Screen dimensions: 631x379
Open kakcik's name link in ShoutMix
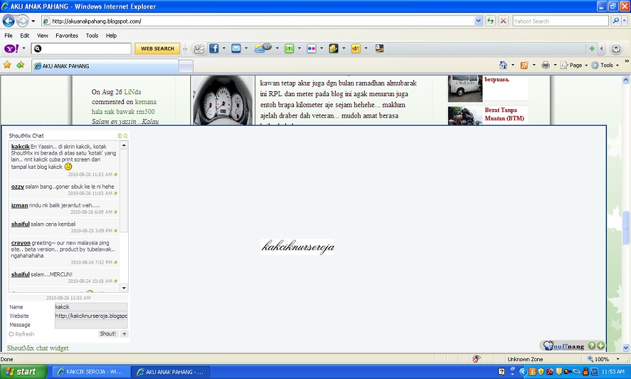[x=20, y=147]
